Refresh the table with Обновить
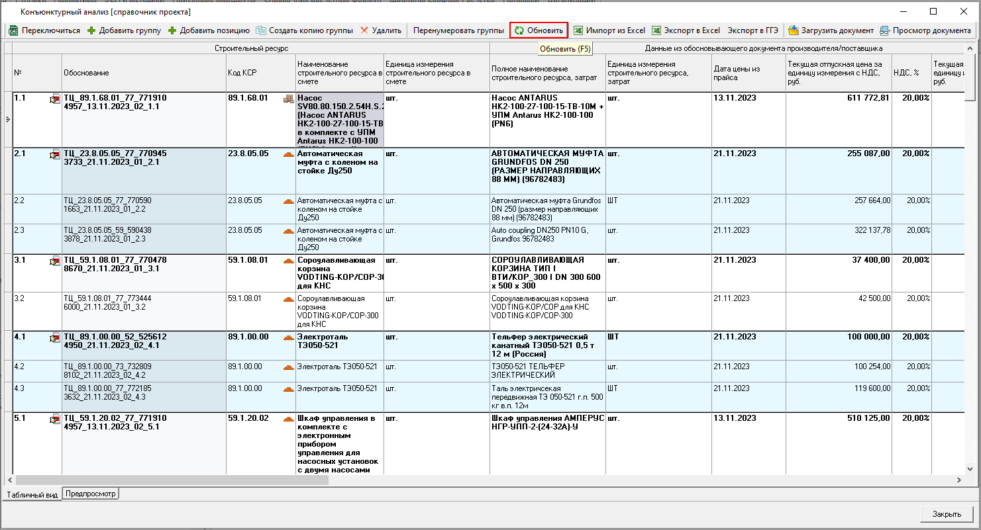981x530 pixels. point(539,30)
